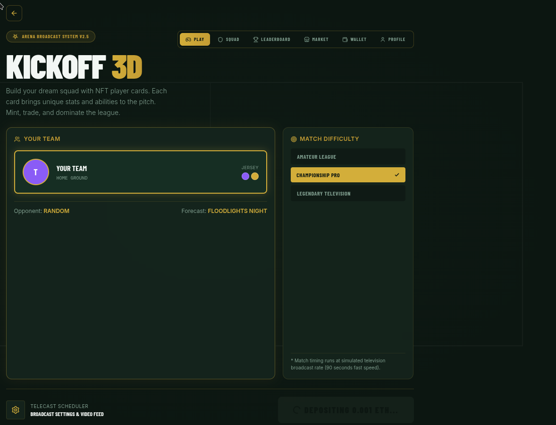
Task: Click the gold jersey color swatch
Action: click(x=255, y=176)
